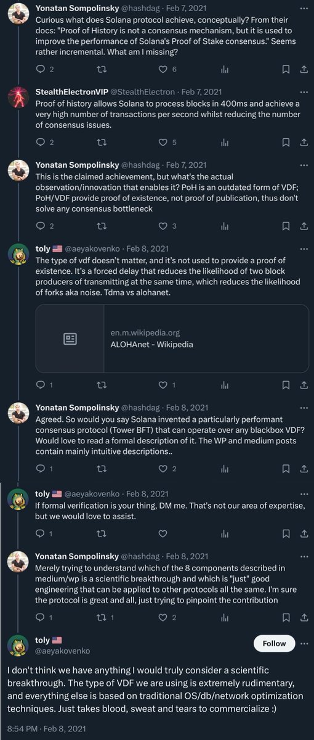The height and width of the screenshot is (740, 314).
Task: Open more options on Yonatan's first tweet
Action: pos(302,8)
